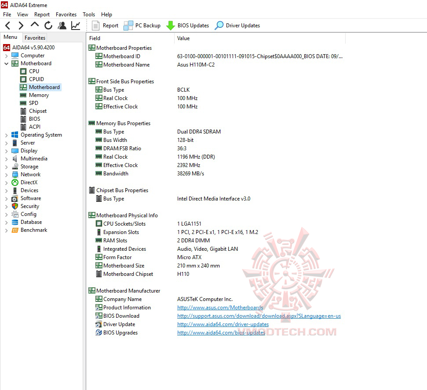Expand the Multimedia tree node
The image size is (427, 390).
[x=7, y=159]
